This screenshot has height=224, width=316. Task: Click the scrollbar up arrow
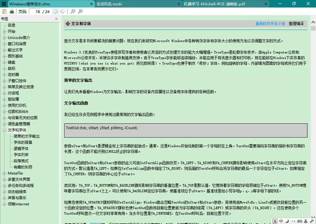click(x=313, y=22)
